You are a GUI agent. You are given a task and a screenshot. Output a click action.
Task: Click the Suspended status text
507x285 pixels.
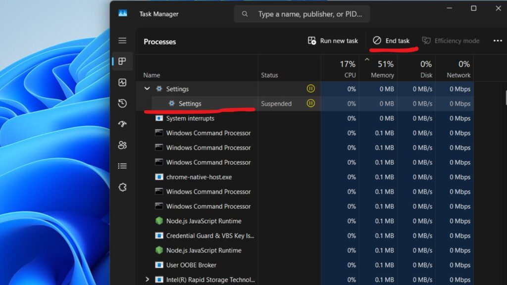pyautogui.click(x=276, y=104)
